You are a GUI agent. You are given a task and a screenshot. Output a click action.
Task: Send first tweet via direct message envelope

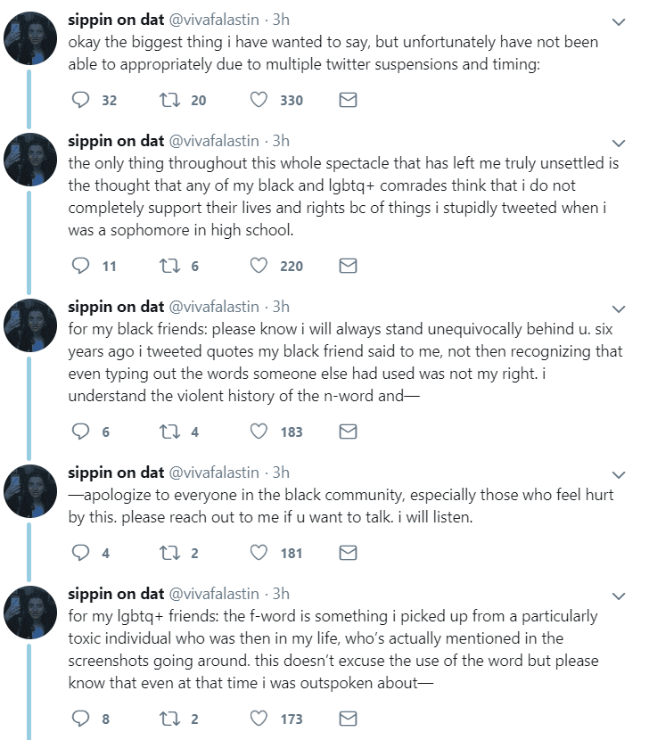[348, 100]
